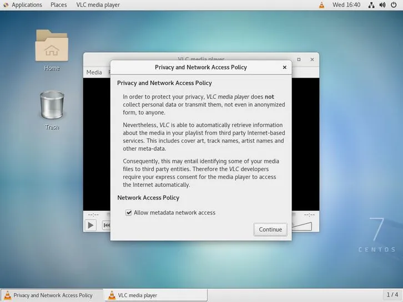Image resolution: width=403 pixels, height=302 pixels.
Task: Close the VLC media player window
Action: click(312, 59)
